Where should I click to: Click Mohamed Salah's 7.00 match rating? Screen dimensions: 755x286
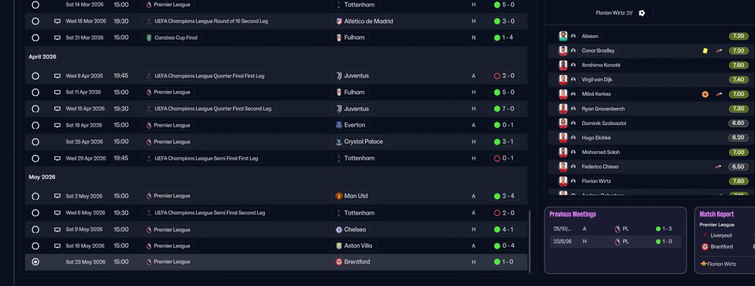tap(738, 152)
